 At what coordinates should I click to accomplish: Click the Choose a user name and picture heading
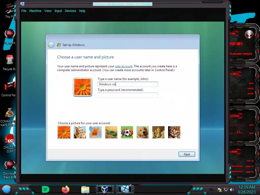tap(85, 57)
